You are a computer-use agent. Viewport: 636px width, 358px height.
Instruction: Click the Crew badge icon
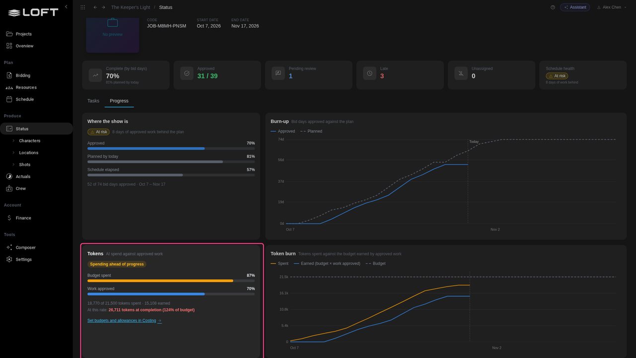9,188
